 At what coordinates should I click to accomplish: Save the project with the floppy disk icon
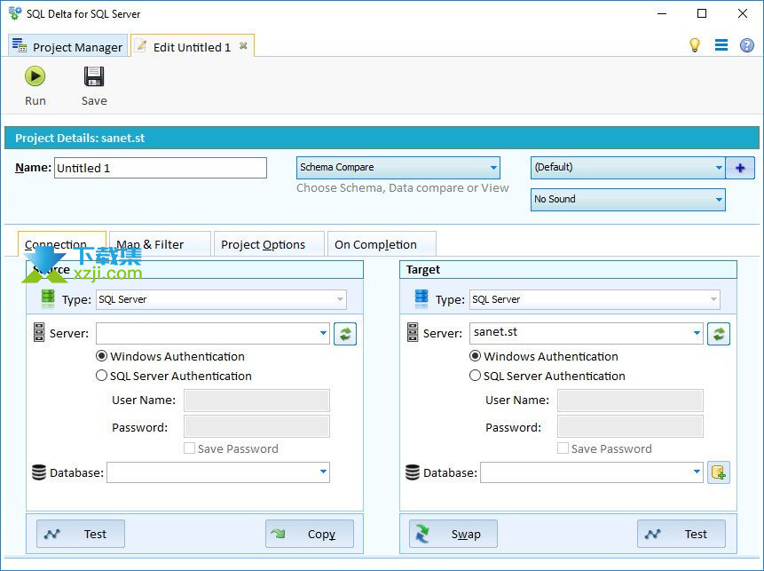click(x=94, y=85)
